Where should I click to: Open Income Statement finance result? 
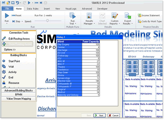149,16
